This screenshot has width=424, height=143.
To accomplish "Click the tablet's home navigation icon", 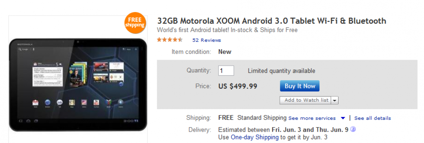I will point(28,121).
